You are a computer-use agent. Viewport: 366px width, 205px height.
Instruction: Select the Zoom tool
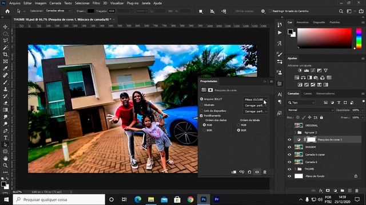point(5,165)
